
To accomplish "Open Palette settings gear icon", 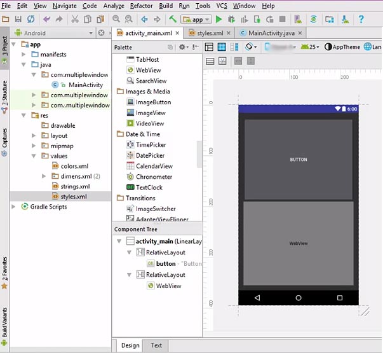I will tap(183, 47).
